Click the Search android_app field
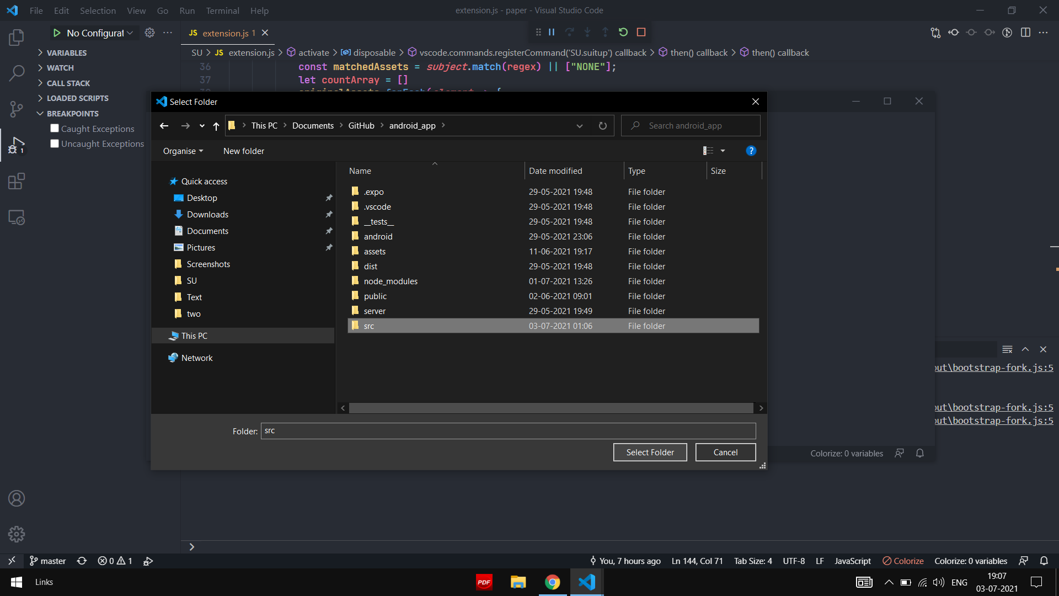Viewport: 1059px width, 596px height. coord(691,126)
